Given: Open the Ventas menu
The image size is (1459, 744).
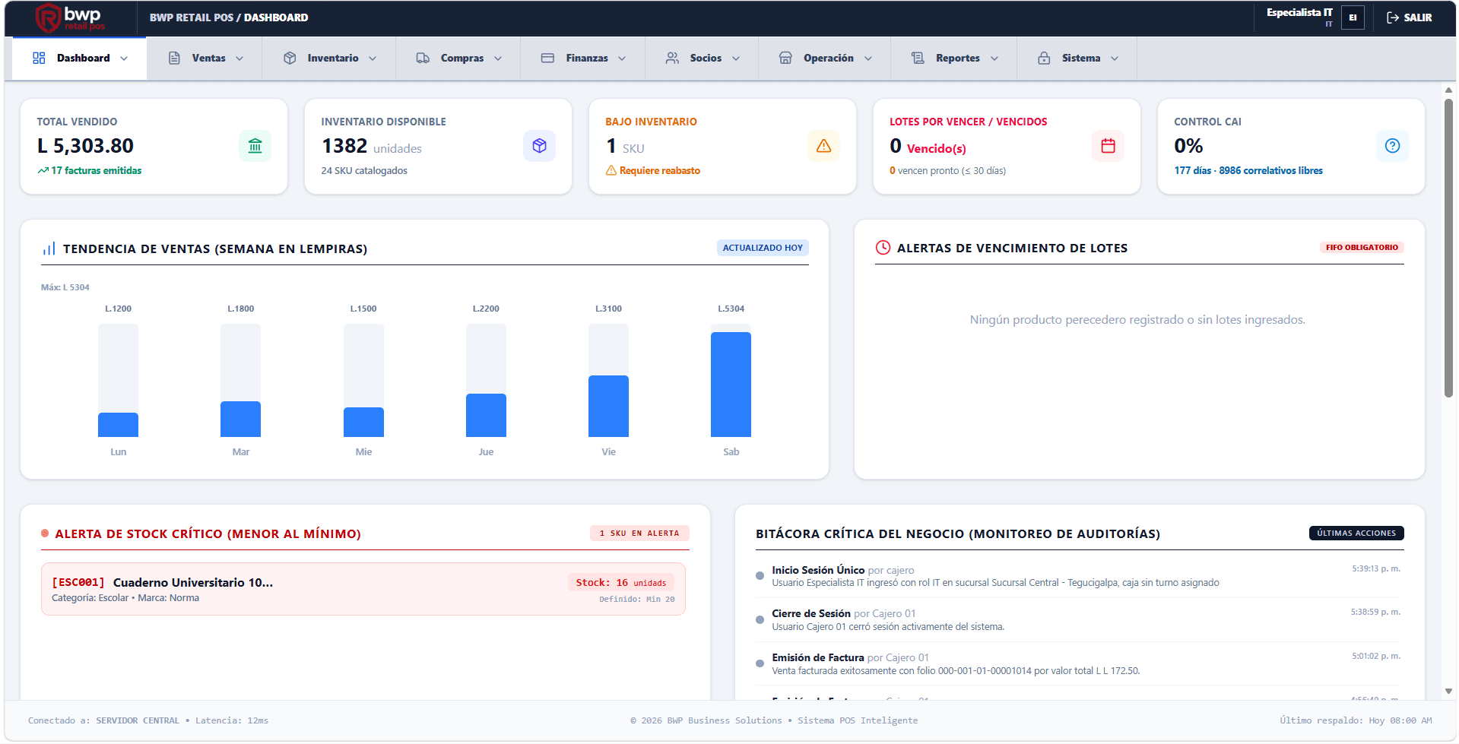Looking at the screenshot, I should (x=205, y=59).
